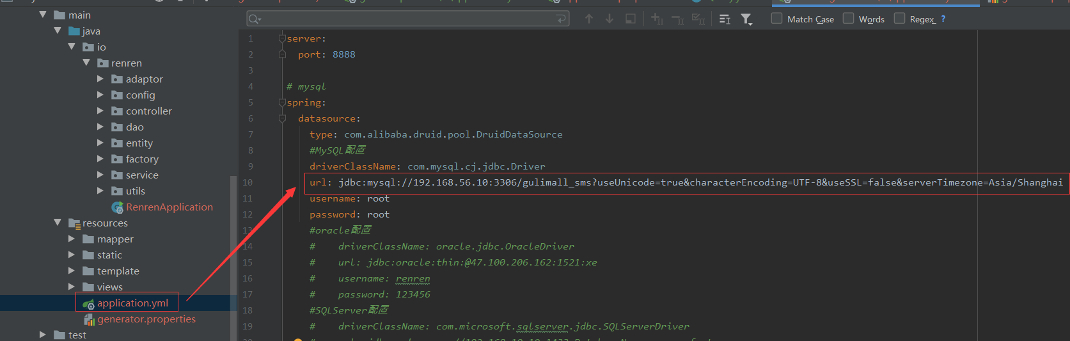The height and width of the screenshot is (341, 1070).
Task: Fold the datasource block at line 6
Action: [282, 118]
